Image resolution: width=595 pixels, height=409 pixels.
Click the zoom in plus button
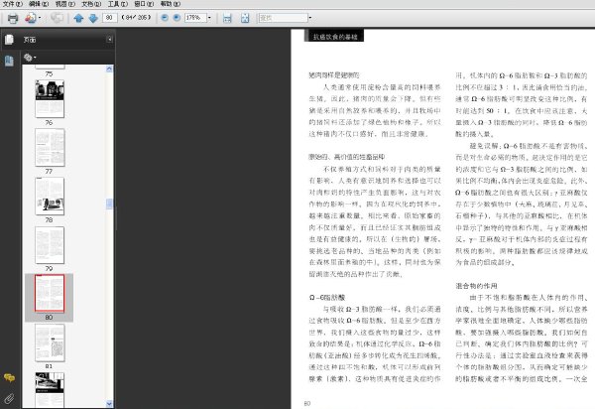[177, 18]
